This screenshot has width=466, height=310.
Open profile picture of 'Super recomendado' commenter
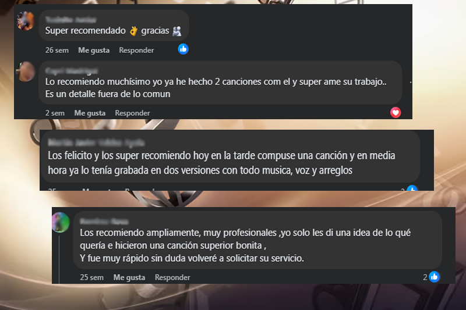25,21
